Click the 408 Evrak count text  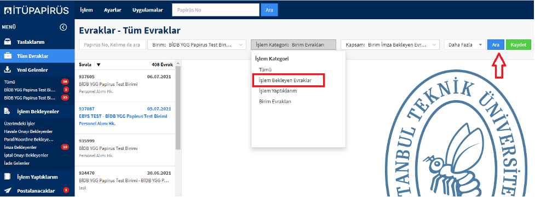click(x=163, y=65)
